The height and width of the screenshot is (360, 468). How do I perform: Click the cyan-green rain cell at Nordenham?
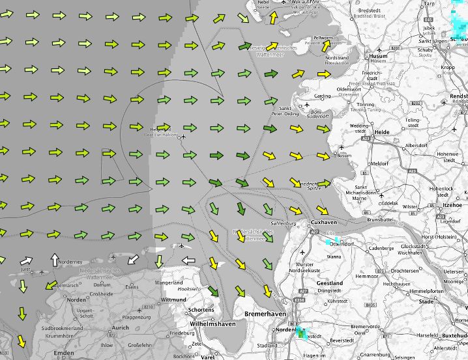click(x=300, y=333)
